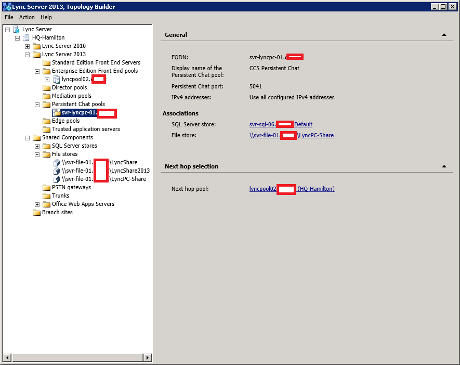
Task: Click the LyncPC-Share file store icon in tree
Action: coord(57,179)
